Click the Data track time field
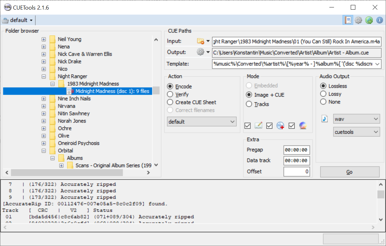 coord(297,160)
